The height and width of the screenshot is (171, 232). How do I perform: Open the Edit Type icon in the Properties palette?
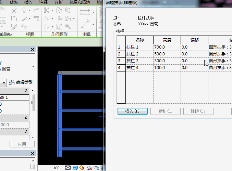[12, 82]
